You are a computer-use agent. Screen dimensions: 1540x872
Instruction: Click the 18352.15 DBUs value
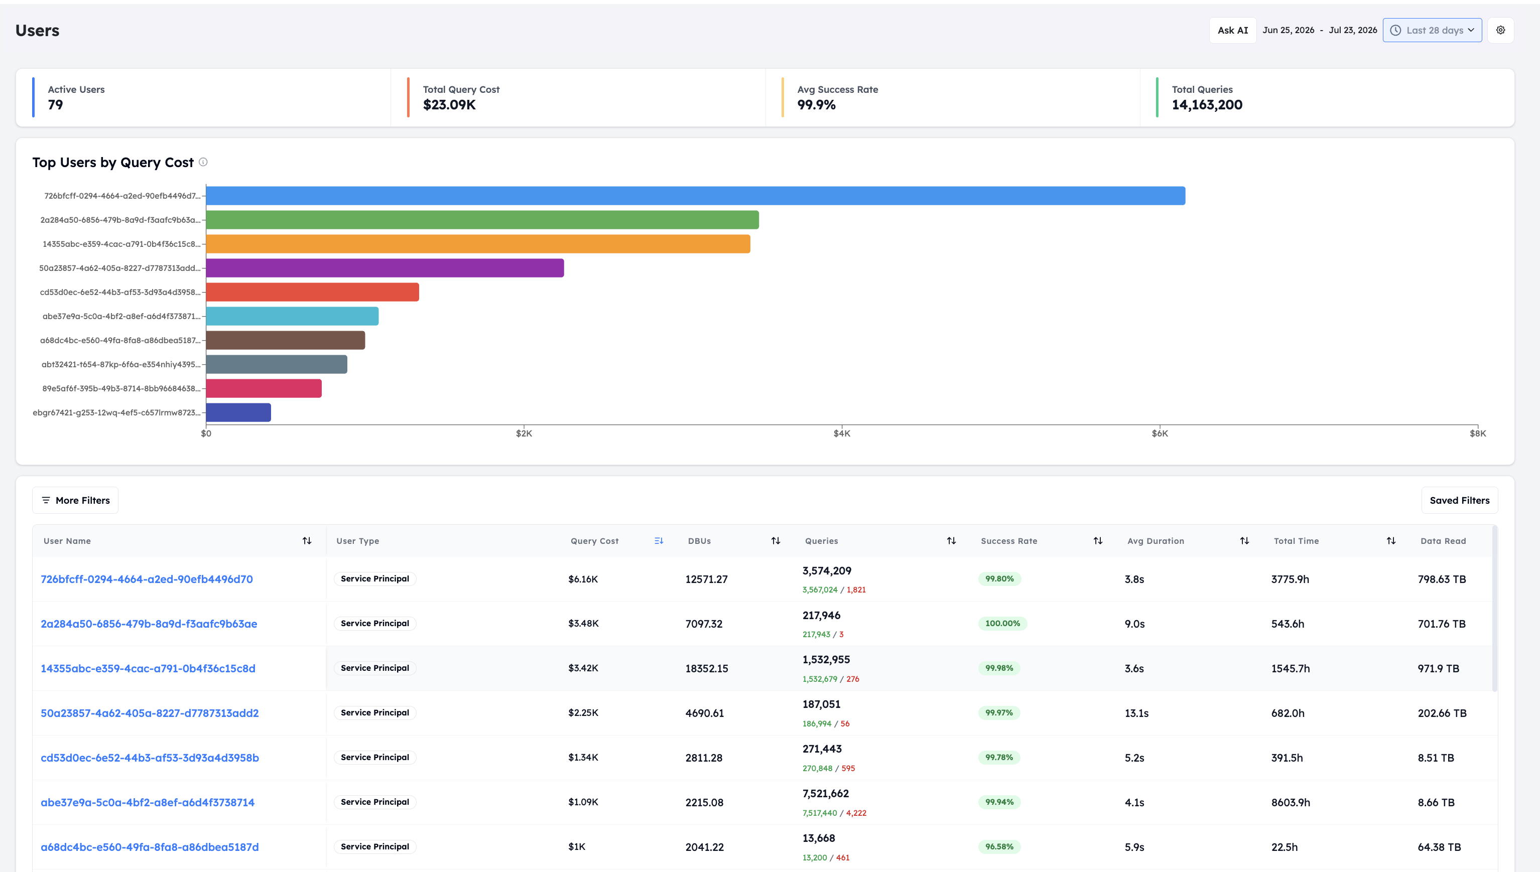[707, 668]
